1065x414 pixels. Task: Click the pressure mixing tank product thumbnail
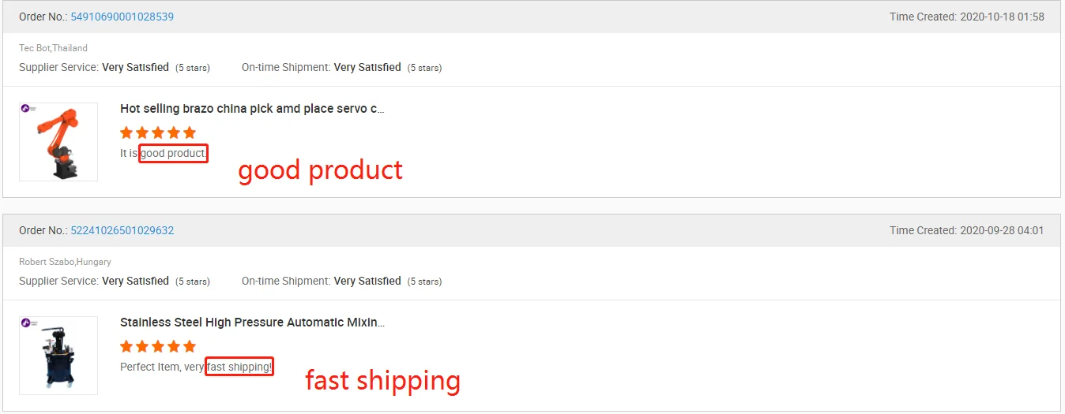[x=58, y=356]
